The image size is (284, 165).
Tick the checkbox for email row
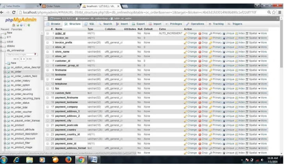coord(48,79)
